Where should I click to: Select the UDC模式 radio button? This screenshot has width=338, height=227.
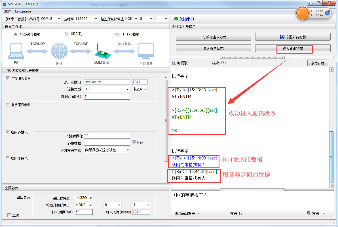tap(66, 34)
